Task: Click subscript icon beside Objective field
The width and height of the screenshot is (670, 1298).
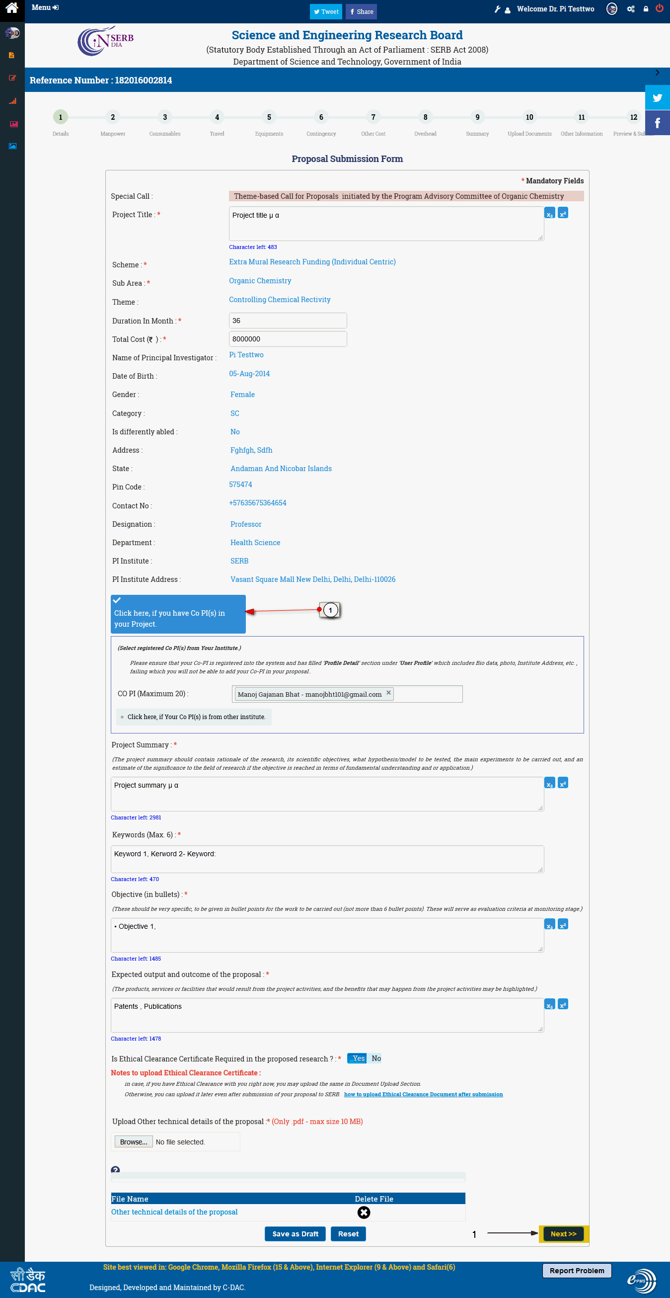Action: point(550,925)
